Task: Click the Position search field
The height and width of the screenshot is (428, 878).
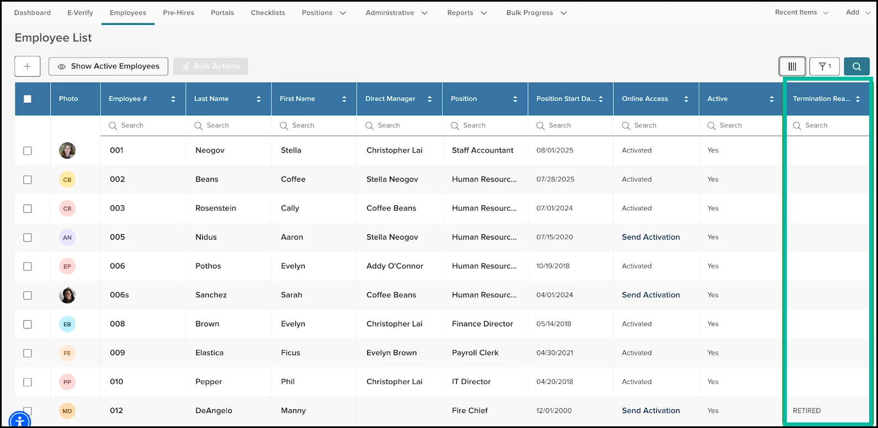Action: (485, 125)
